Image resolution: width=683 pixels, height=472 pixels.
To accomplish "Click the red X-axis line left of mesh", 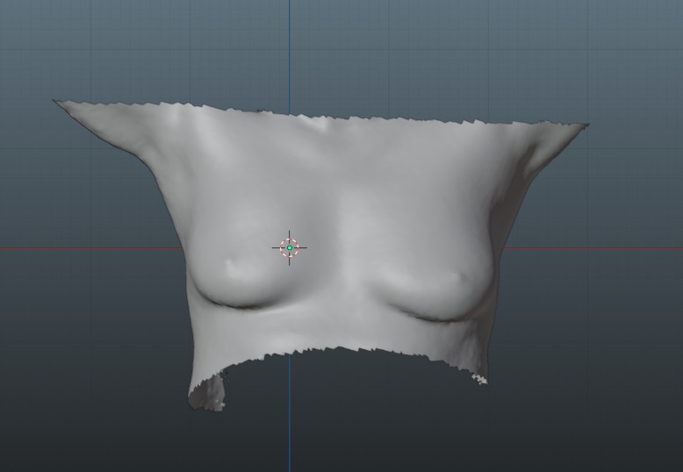I will 88,248.
